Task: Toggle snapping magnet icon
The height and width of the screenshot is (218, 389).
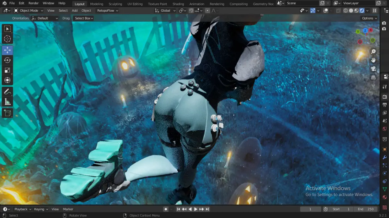Action: point(191,10)
